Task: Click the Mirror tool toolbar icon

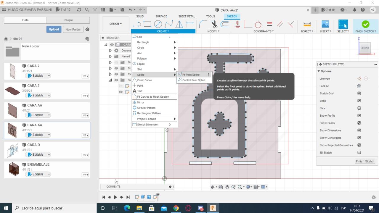Action: point(179,24)
